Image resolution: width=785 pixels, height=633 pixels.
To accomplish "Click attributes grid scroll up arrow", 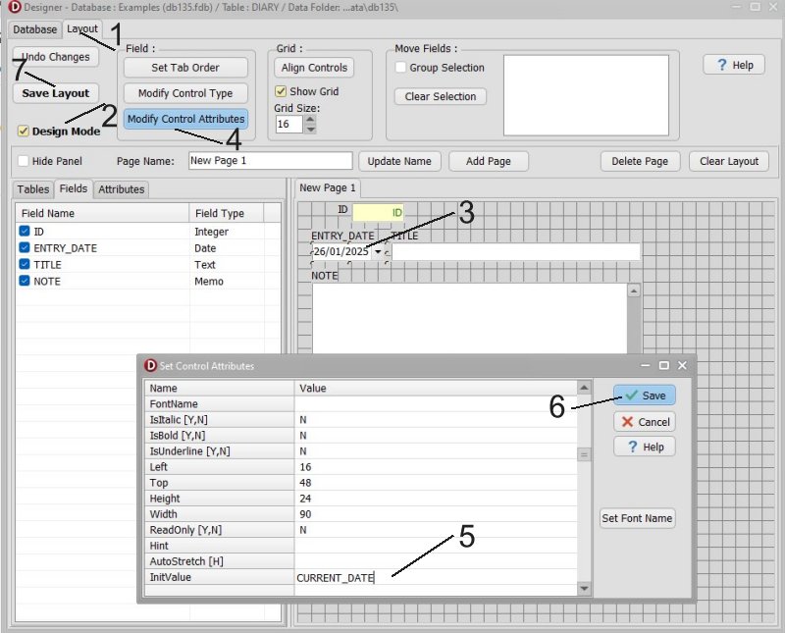I will 584,387.
